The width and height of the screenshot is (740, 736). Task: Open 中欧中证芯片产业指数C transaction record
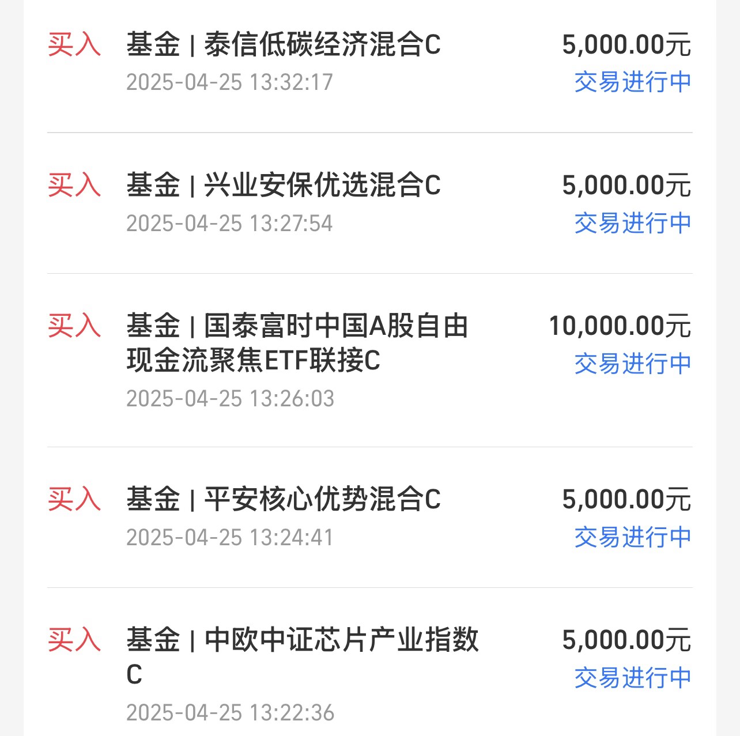(369, 662)
